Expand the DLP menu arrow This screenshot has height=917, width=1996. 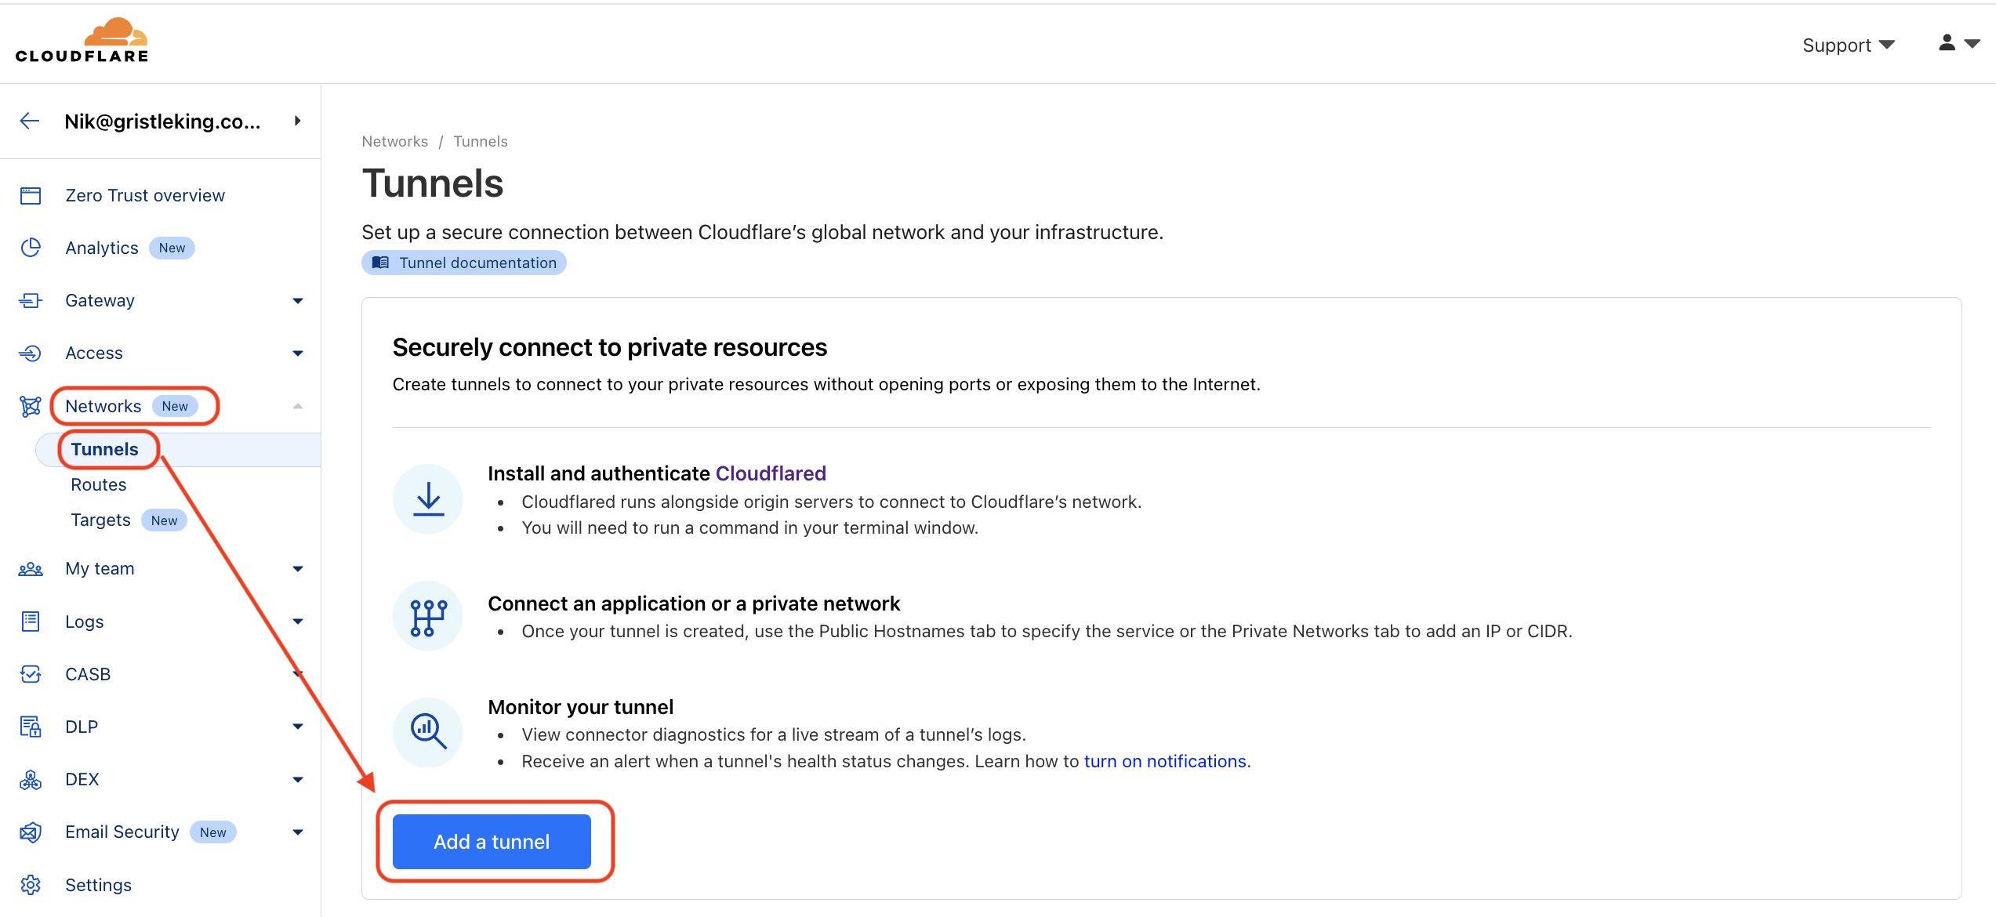coord(298,727)
